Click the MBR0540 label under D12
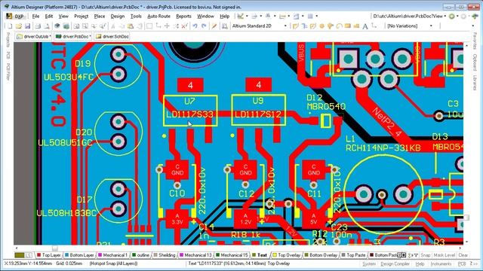 coord(327,107)
